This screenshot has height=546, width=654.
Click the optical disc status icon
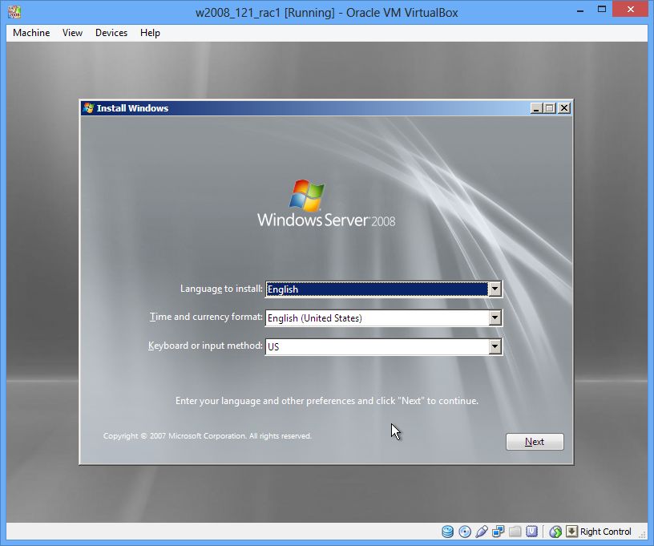pos(465,532)
